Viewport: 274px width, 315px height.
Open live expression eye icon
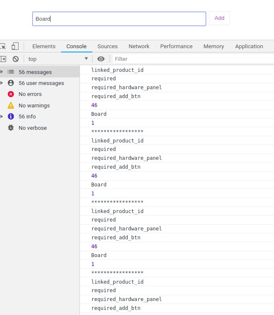coord(101,59)
